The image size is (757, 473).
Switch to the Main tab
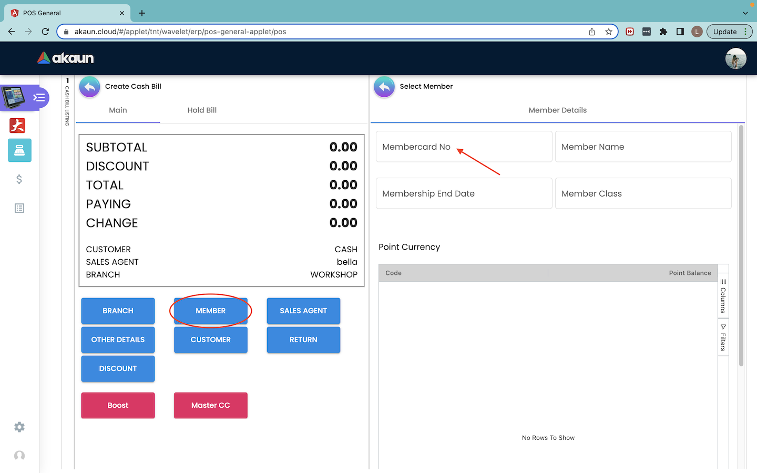118,110
